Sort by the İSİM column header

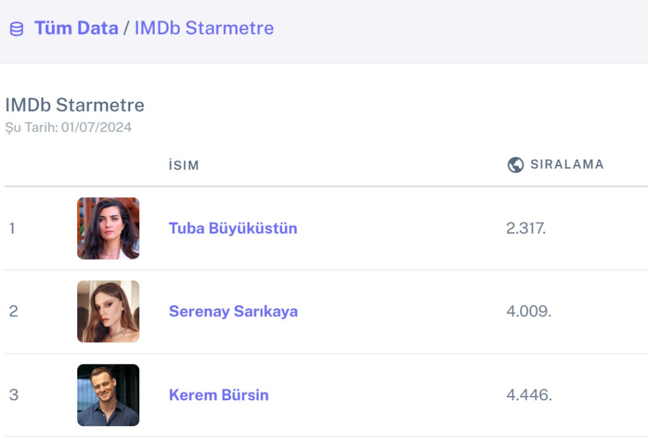coord(184,165)
